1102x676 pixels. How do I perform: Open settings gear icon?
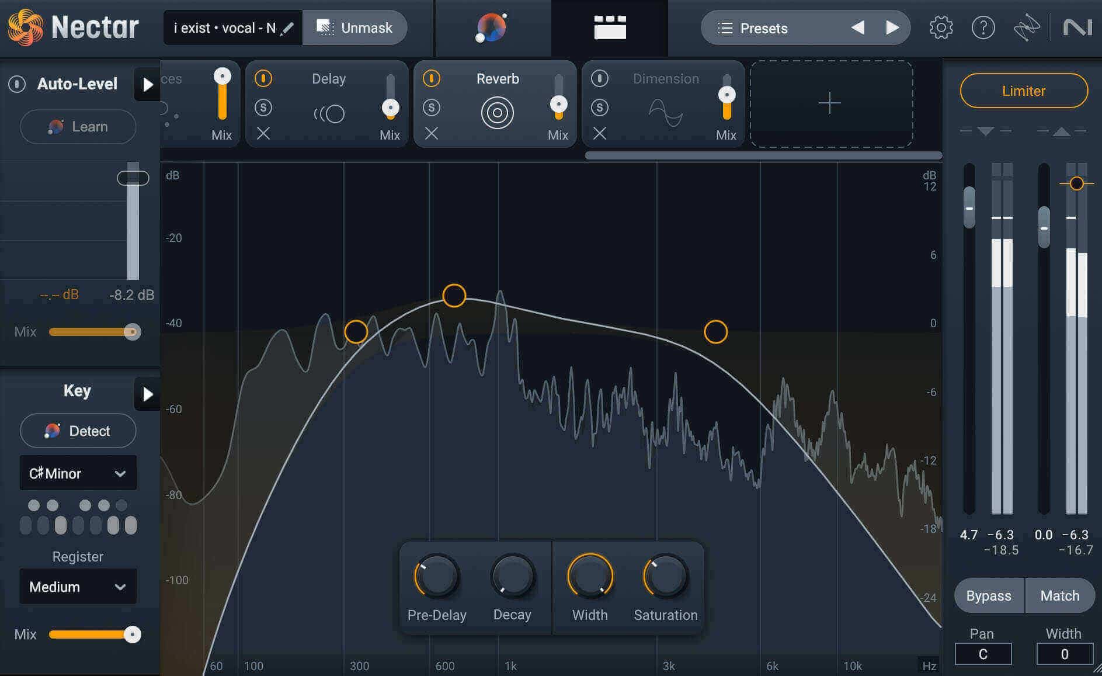coord(941,27)
